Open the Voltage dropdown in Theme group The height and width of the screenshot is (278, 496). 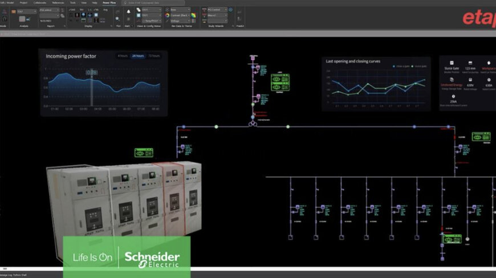coord(180,21)
